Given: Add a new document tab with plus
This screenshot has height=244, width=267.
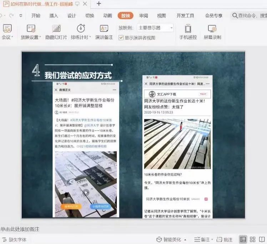Looking at the screenshot, I should (x=99, y=4).
